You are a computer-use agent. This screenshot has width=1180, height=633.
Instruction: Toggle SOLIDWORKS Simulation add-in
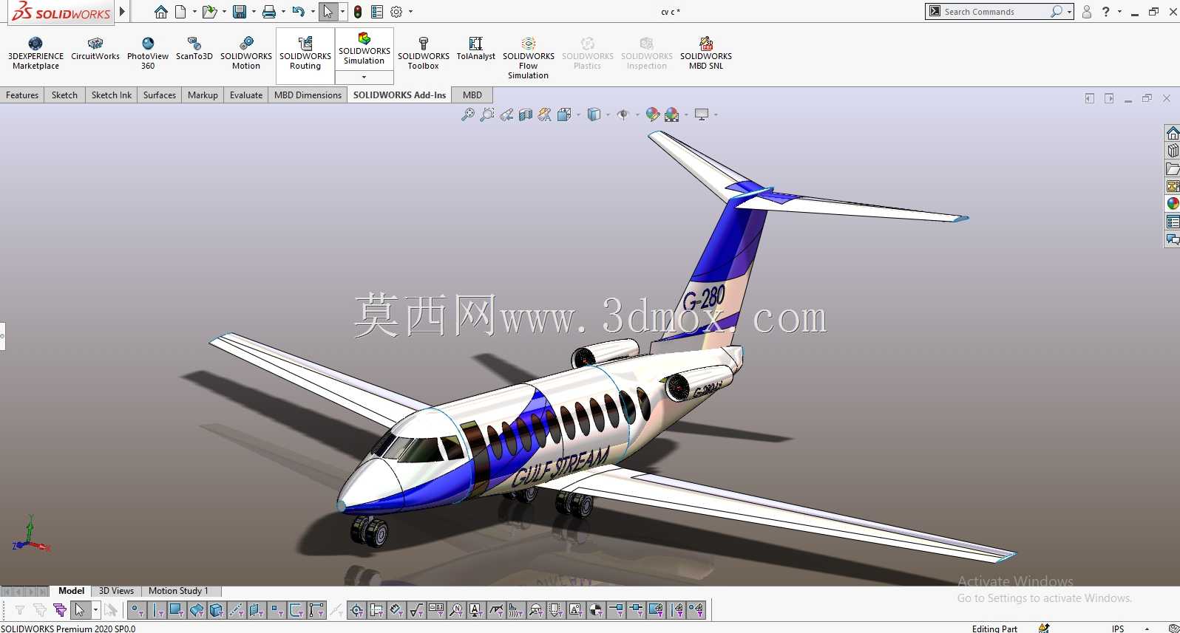[x=364, y=49]
